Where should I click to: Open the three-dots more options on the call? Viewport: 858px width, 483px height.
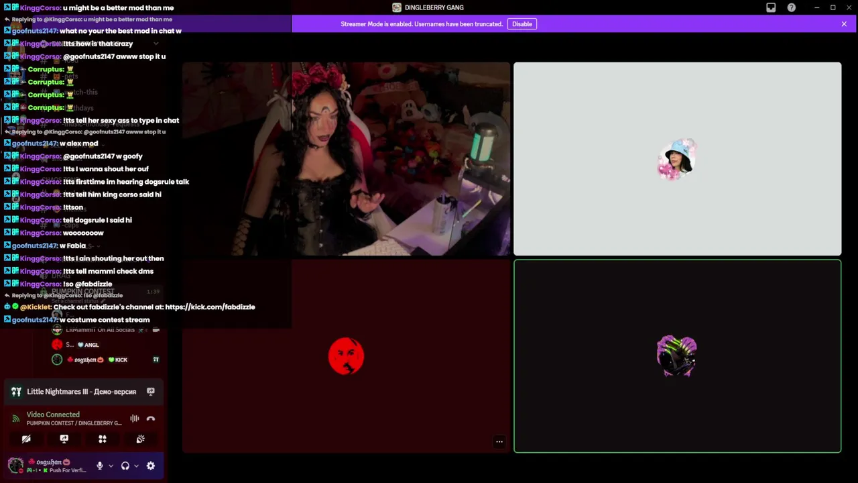(499, 441)
